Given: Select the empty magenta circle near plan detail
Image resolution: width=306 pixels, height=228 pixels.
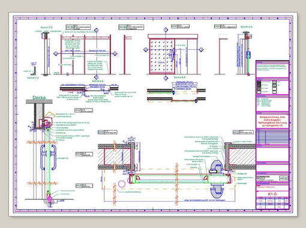Looking at the screenshot, I should point(122,184).
